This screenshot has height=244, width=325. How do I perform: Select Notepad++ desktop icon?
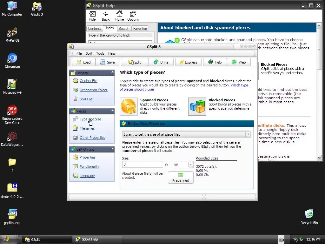[12, 87]
